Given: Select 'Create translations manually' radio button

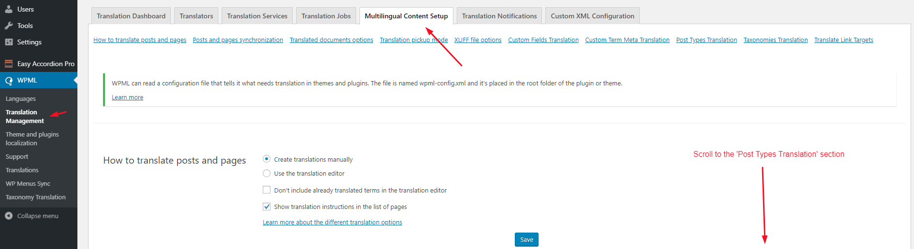Looking at the screenshot, I should tap(267, 159).
